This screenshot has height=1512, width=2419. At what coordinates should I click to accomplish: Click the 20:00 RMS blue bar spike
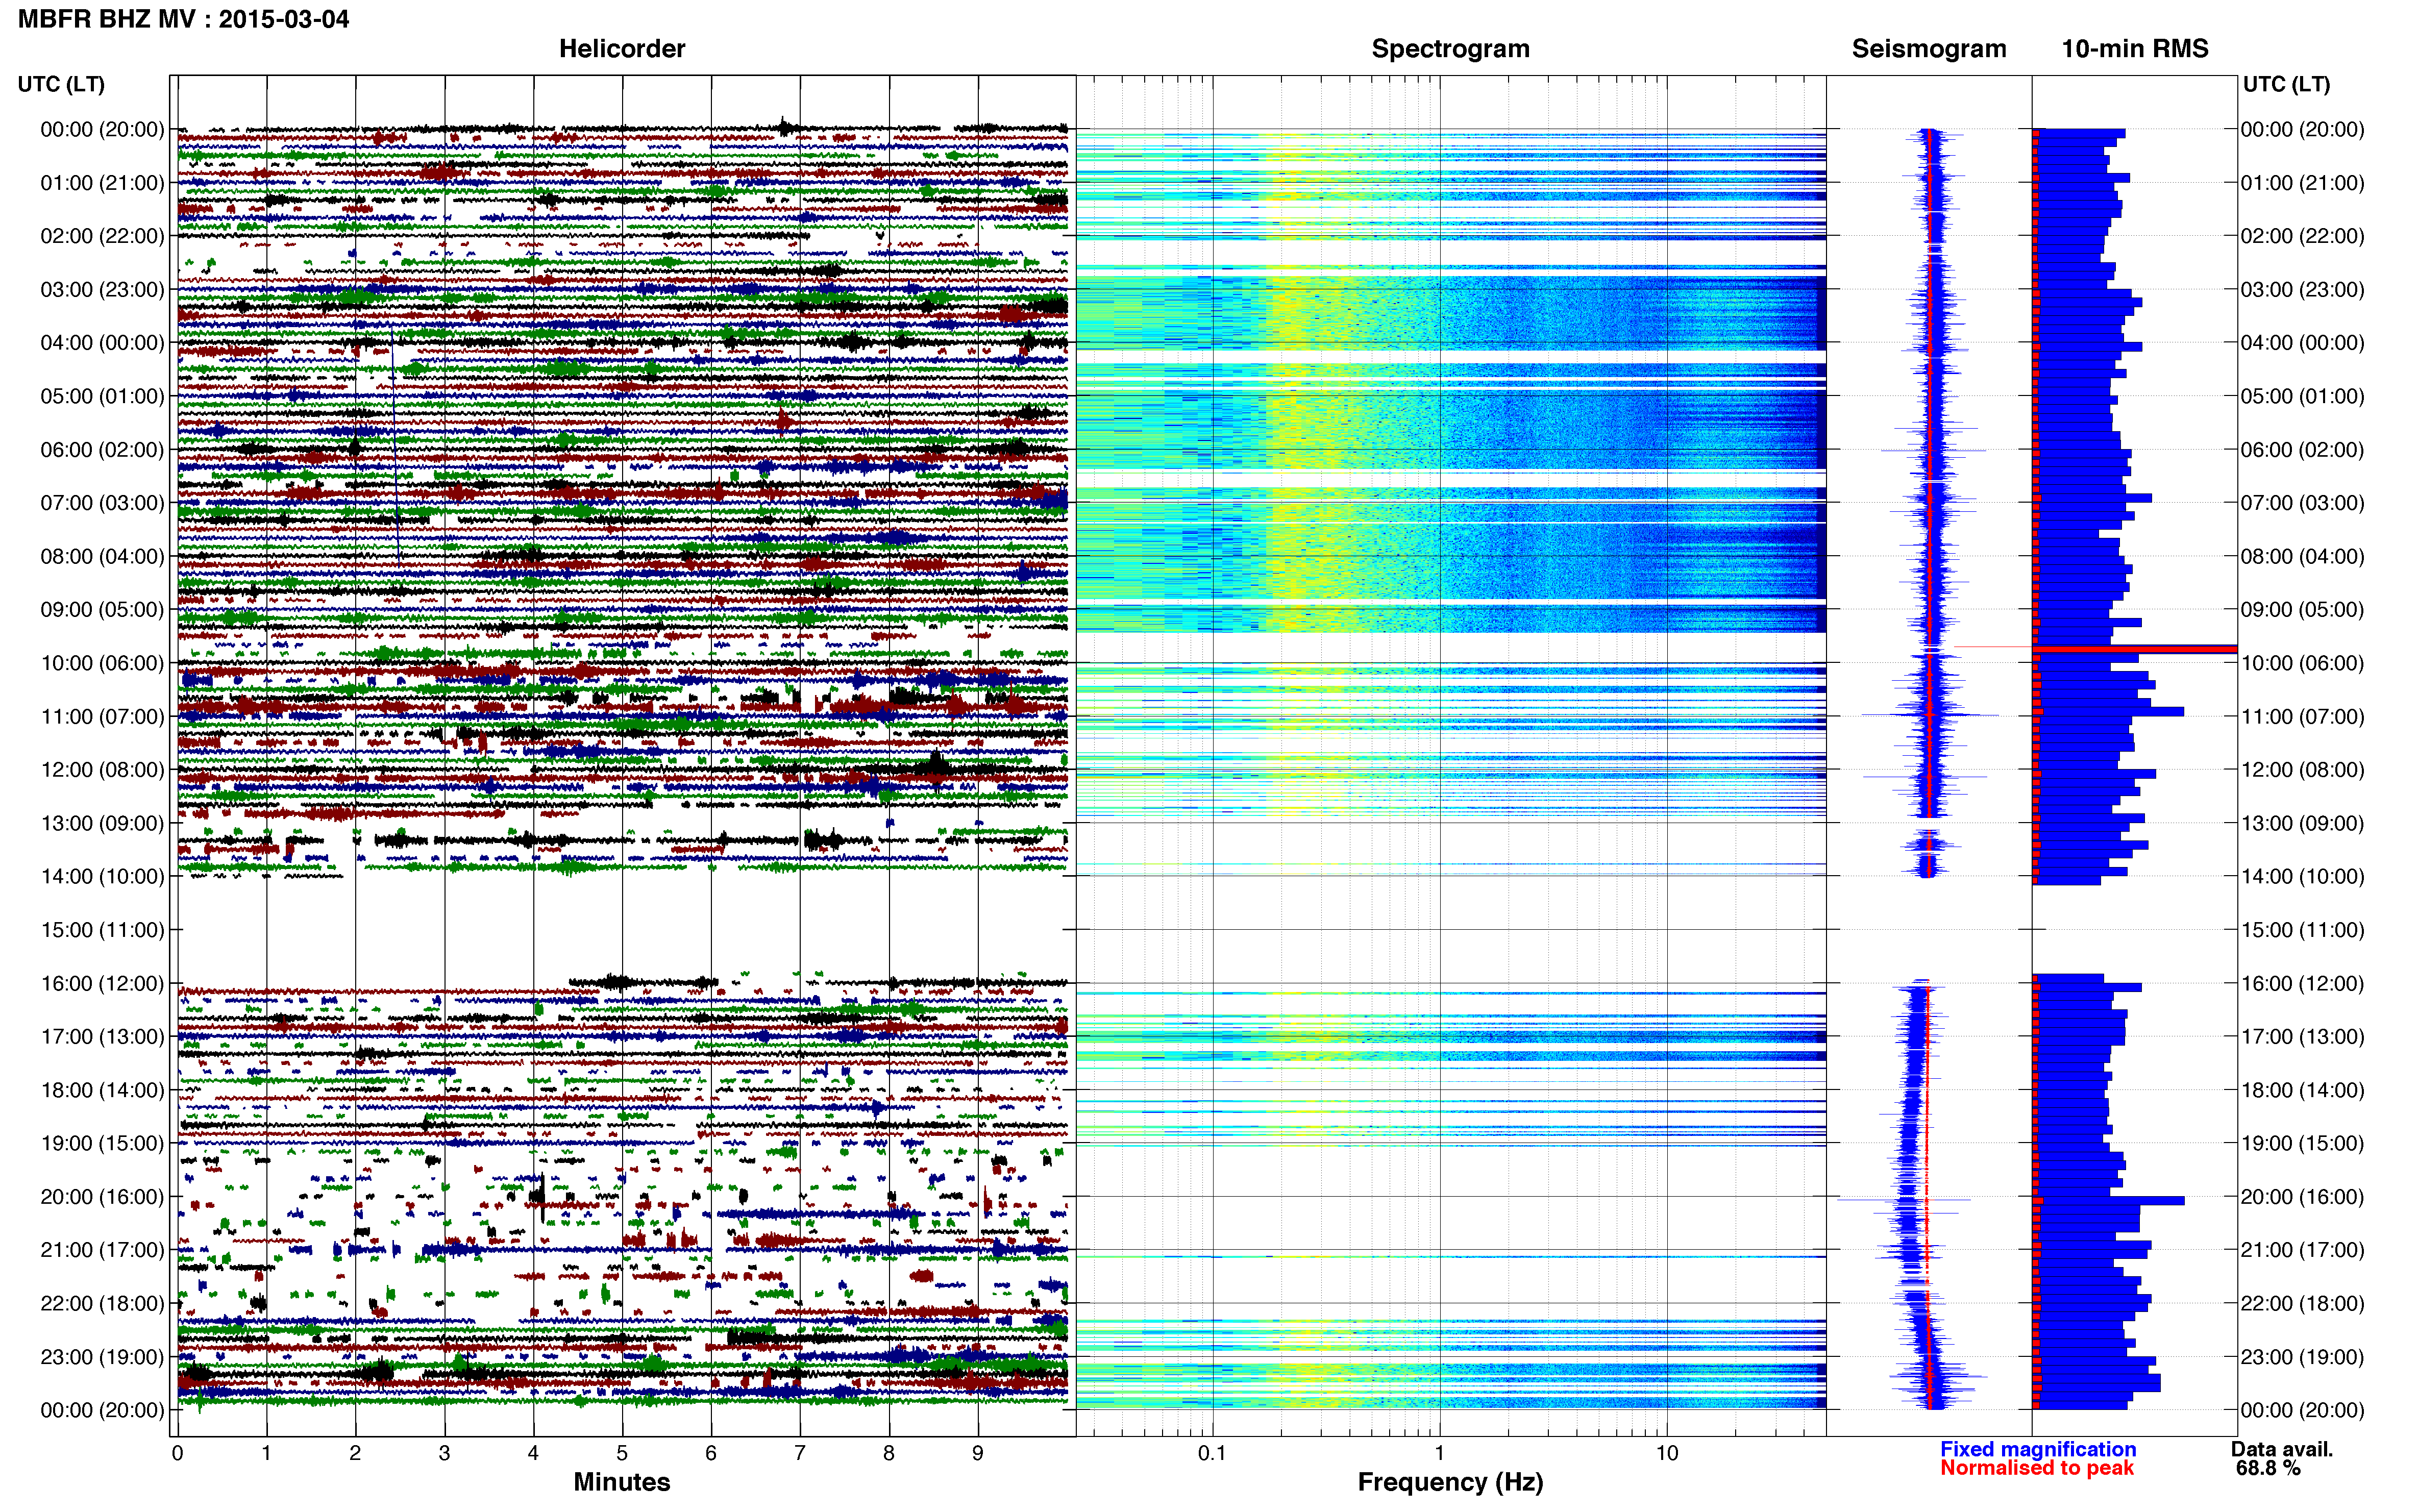2109,1201
